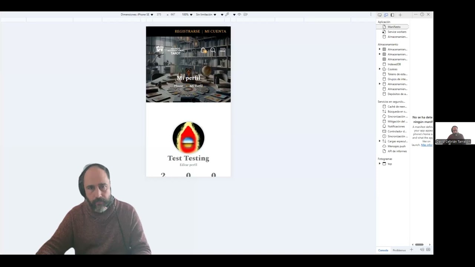
Task: Click the flame profile avatar image
Action: tap(188, 137)
